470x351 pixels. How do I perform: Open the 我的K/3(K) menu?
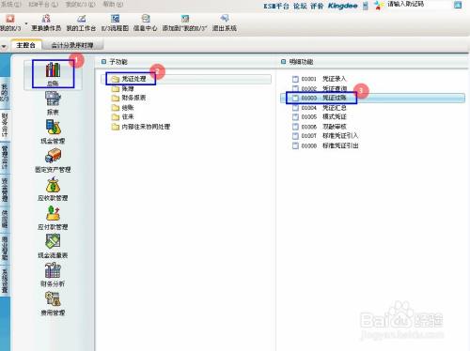(x=81, y=5)
